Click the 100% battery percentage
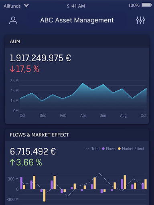Screen dimensions: 154x205 (x=134, y=5)
